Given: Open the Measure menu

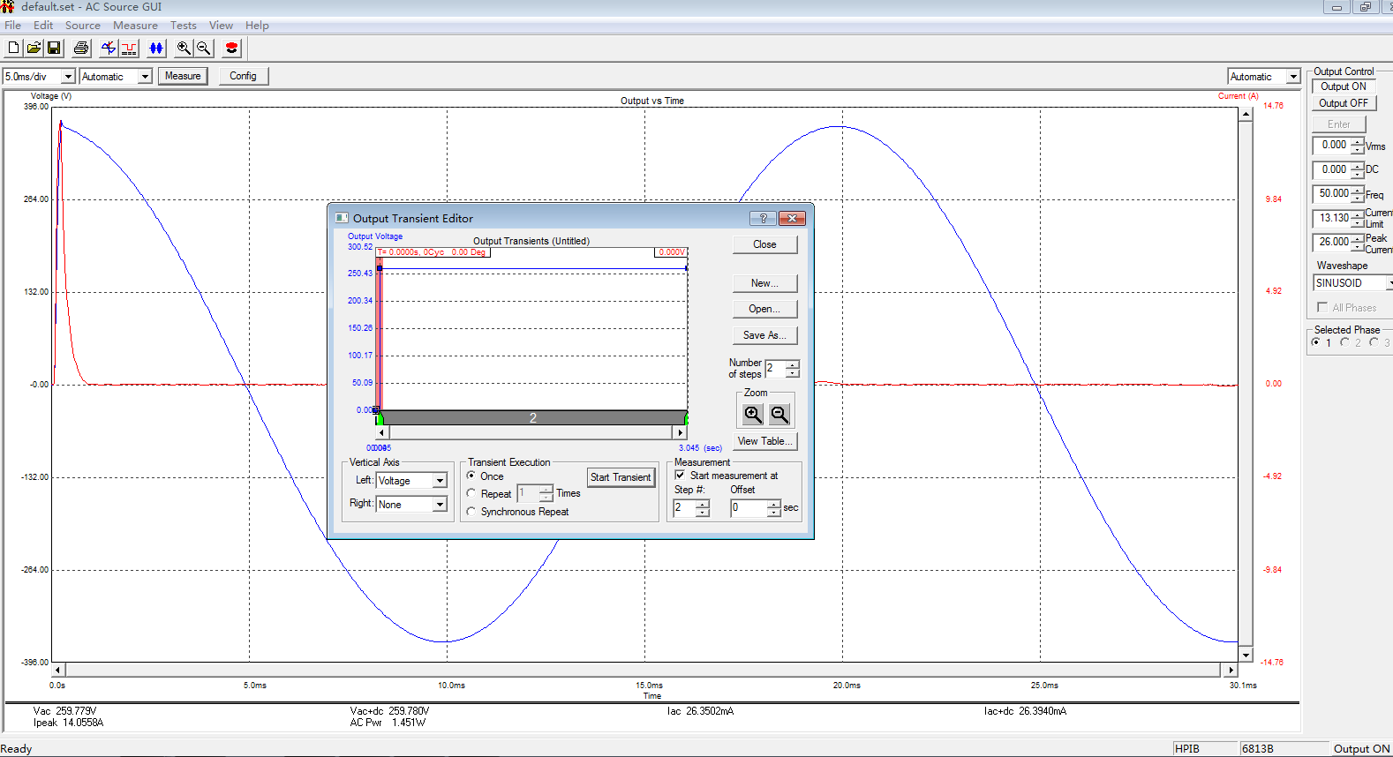Looking at the screenshot, I should (135, 26).
